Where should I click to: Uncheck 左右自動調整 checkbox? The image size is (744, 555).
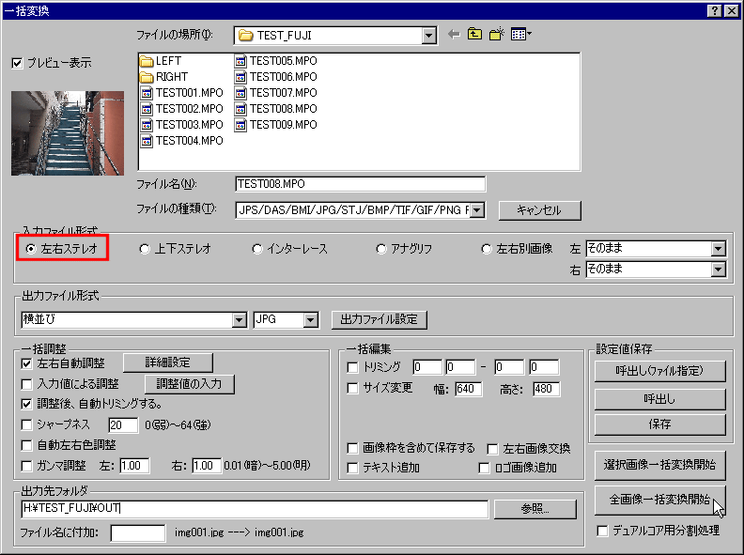[27, 363]
